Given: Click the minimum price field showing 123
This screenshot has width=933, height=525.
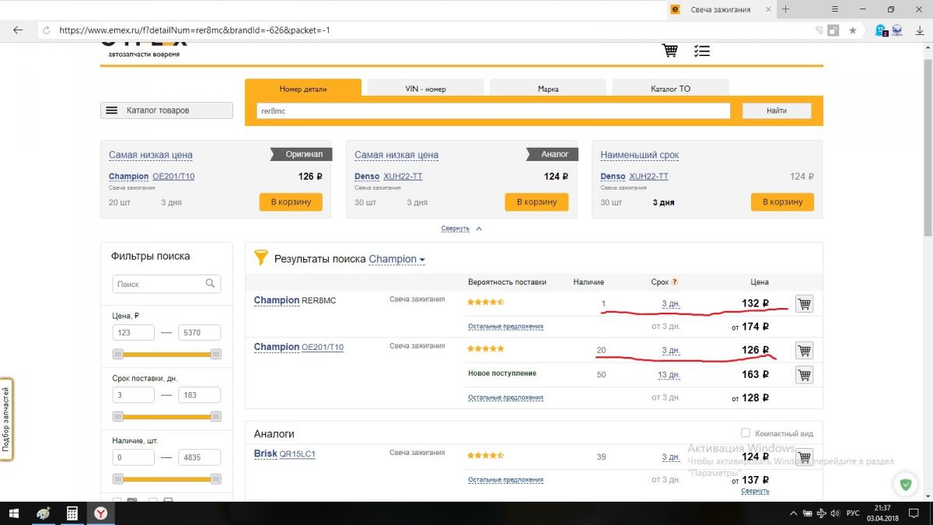Looking at the screenshot, I should tap(134, 332).
